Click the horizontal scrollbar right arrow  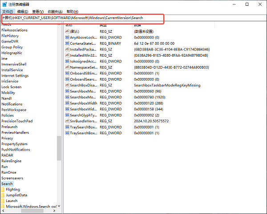point(54,210)
